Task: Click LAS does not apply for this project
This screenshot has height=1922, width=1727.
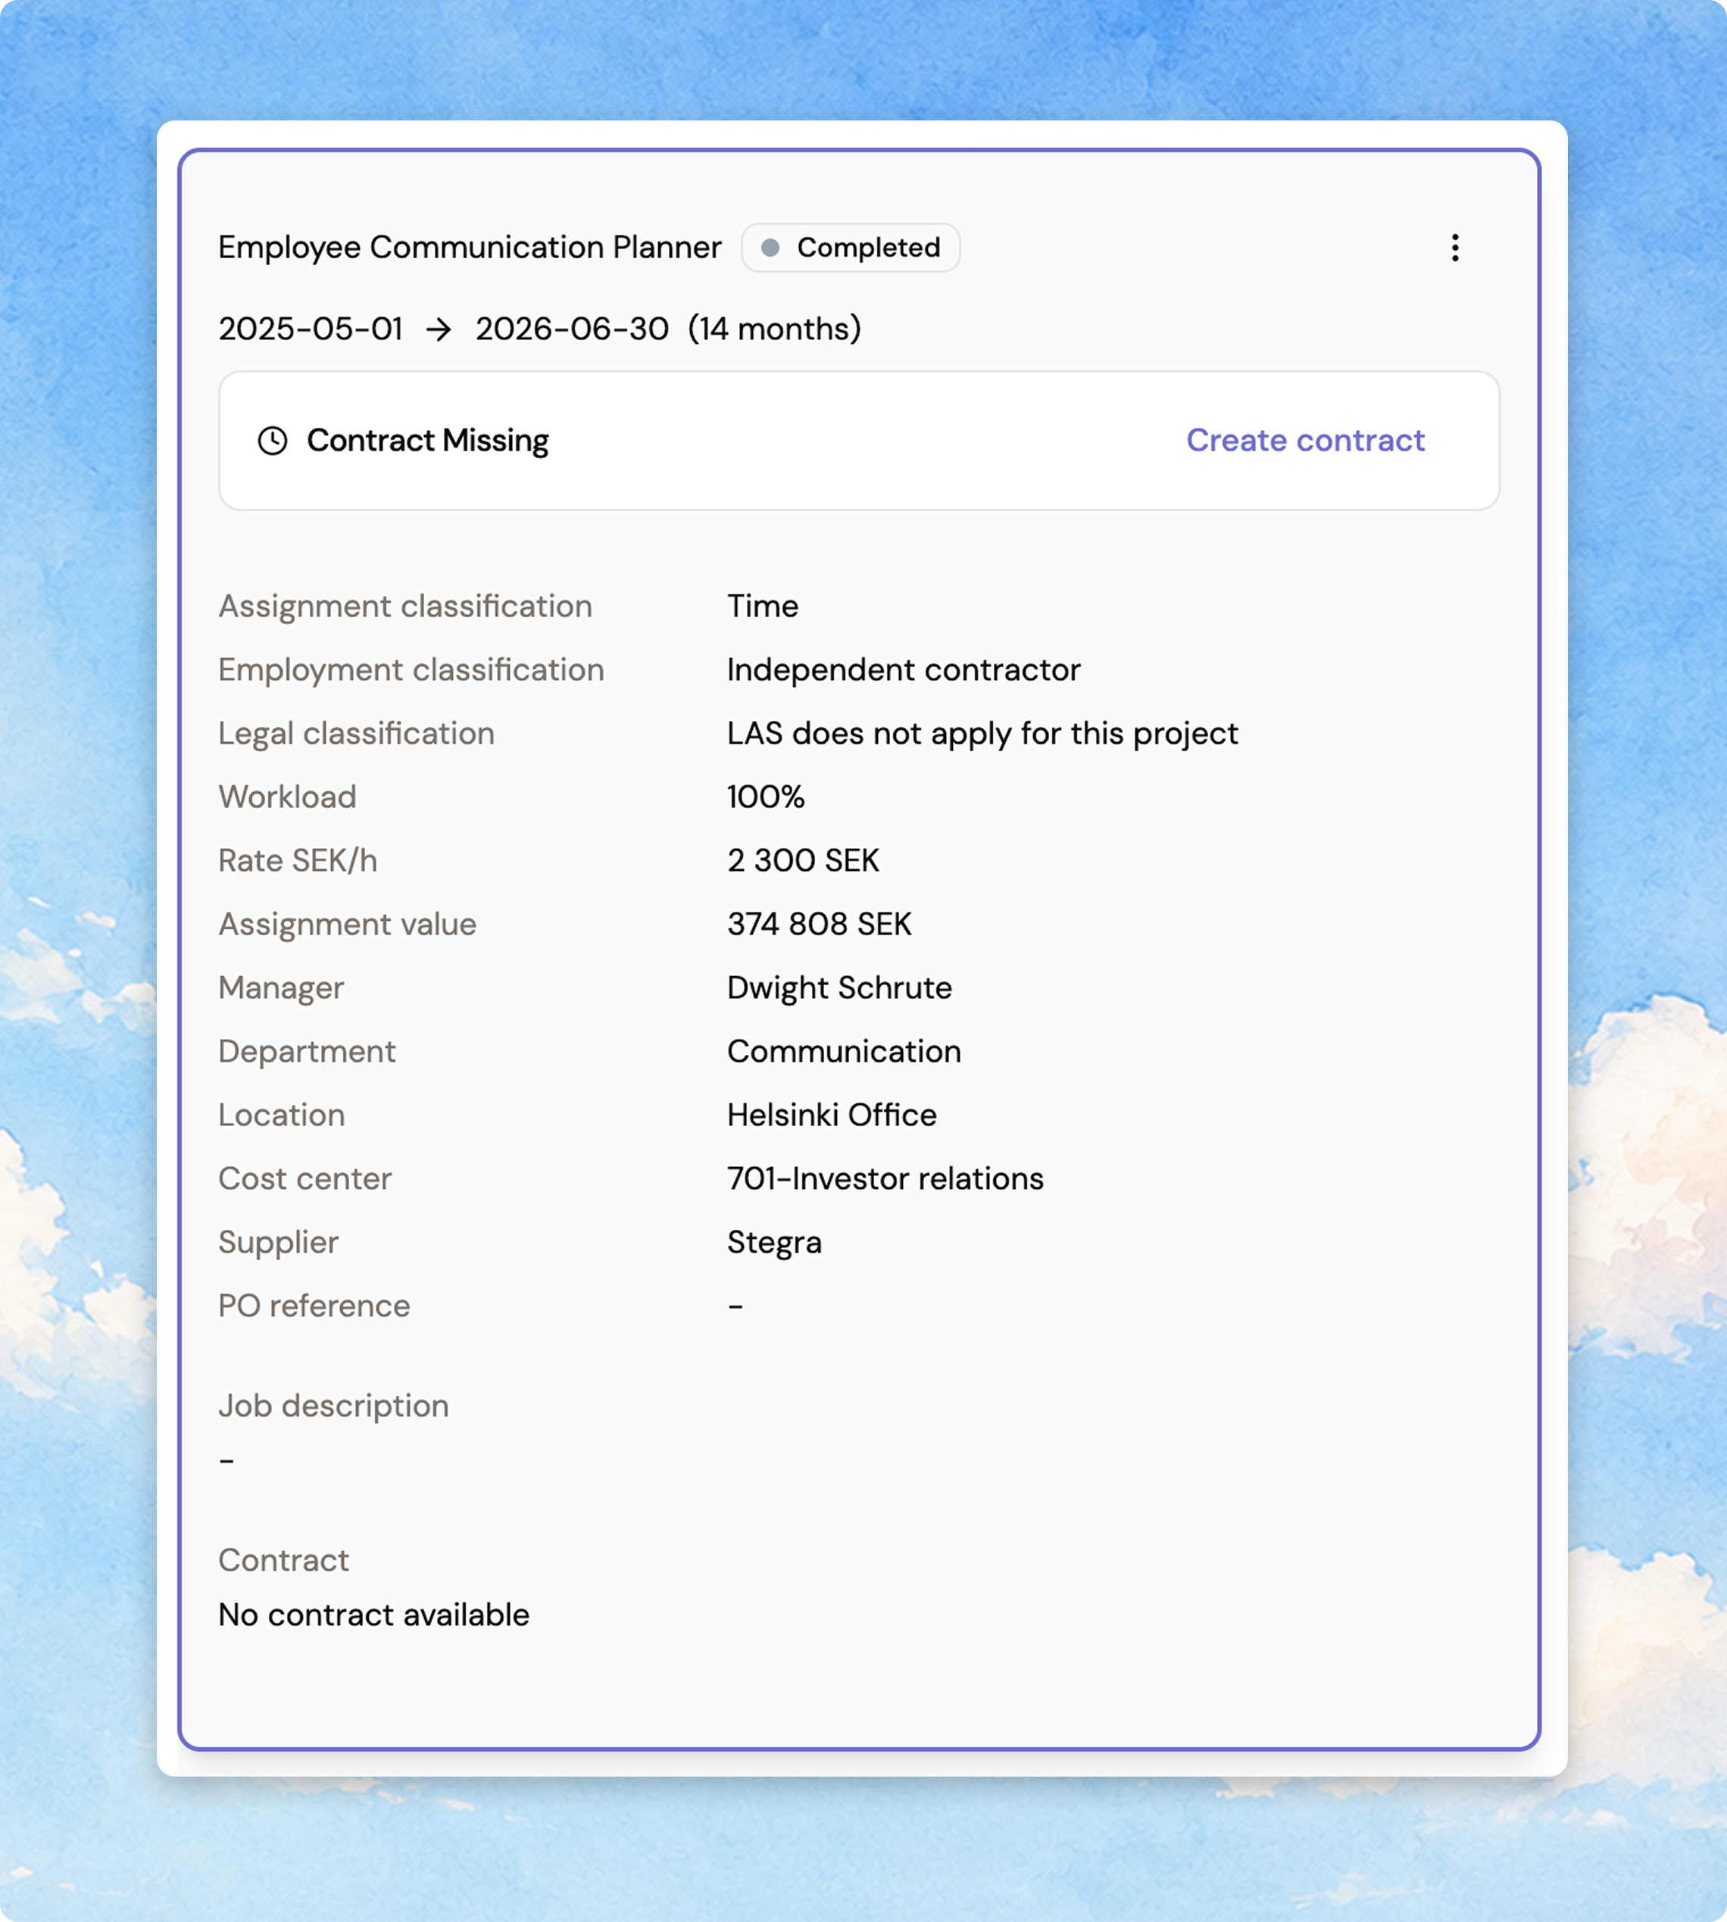Action: pyautogui.click(x=982, y=733)
